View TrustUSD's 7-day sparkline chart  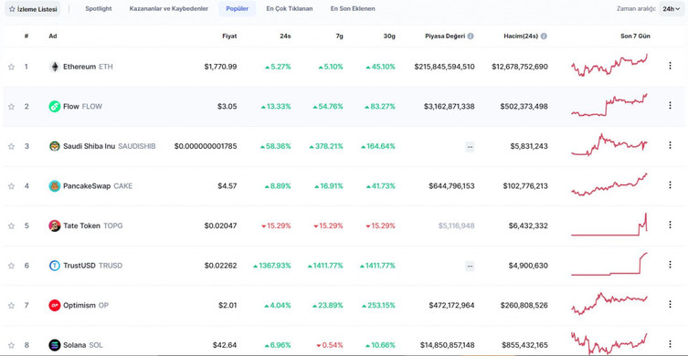(609, 264)
